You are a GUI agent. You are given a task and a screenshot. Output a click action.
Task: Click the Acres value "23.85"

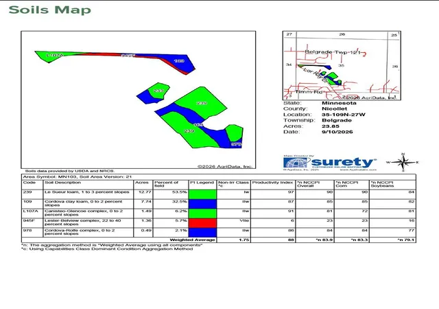331,126
